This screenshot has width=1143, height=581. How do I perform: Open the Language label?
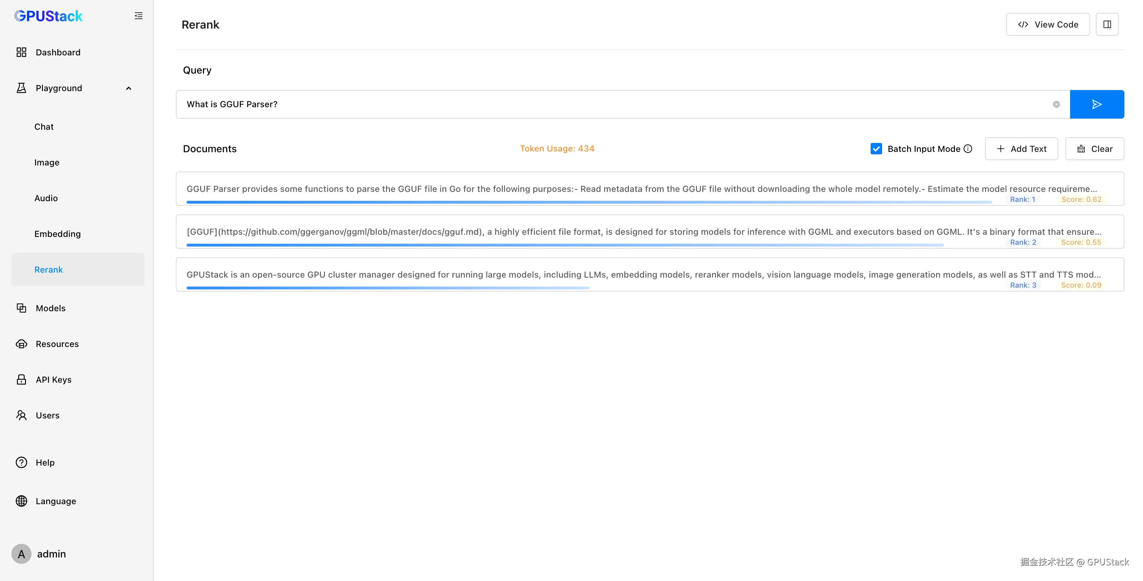coord(56,501)
